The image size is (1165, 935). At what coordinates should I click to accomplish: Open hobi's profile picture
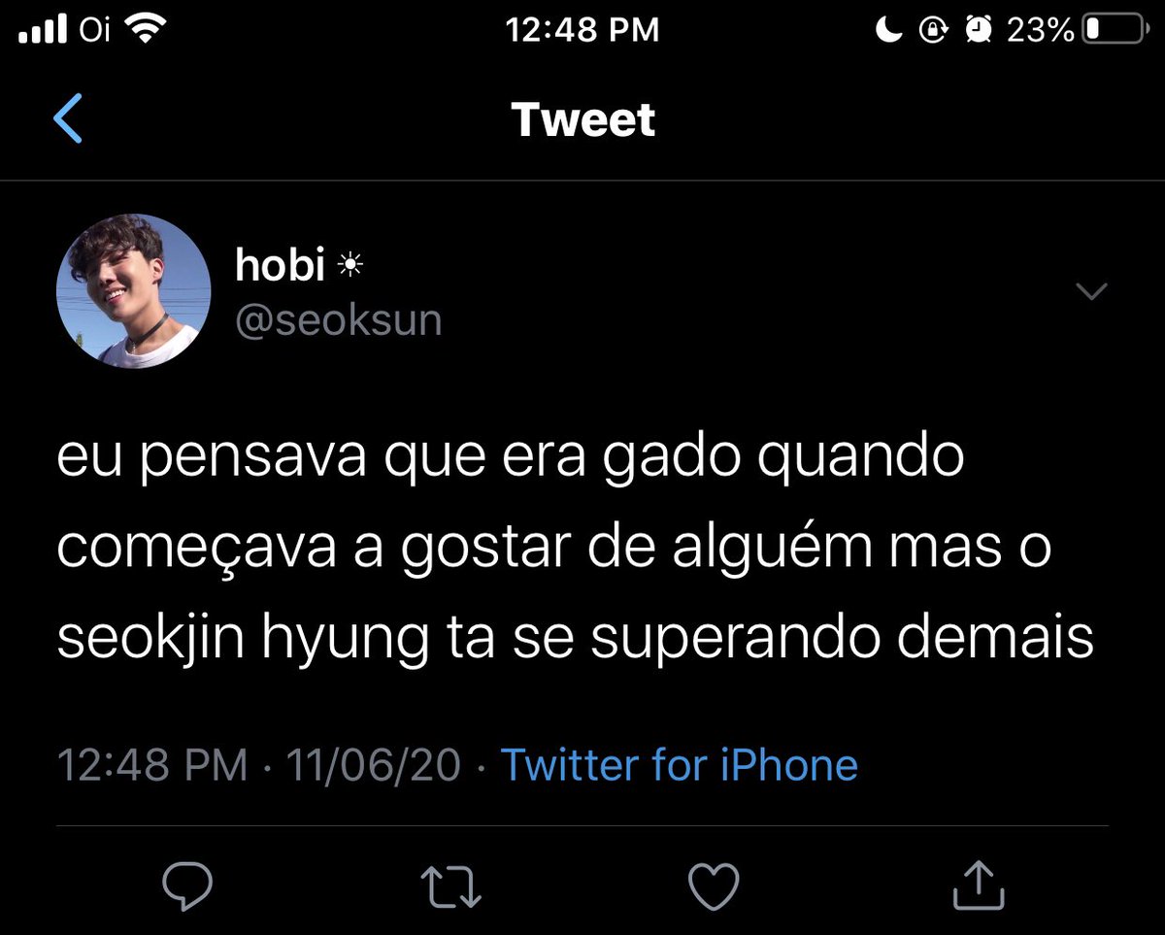pos(134,291)
